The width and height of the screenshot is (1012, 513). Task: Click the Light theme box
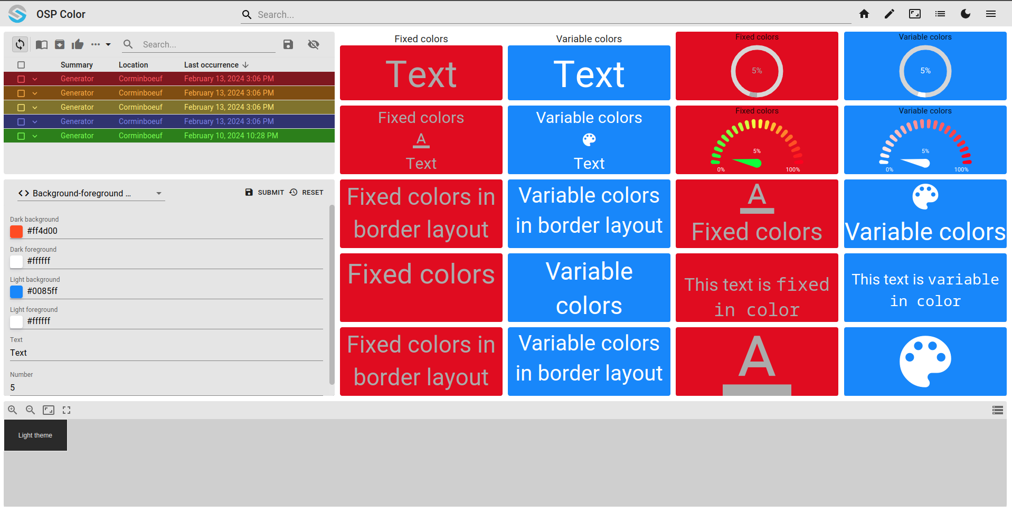[x=35, y=435]
